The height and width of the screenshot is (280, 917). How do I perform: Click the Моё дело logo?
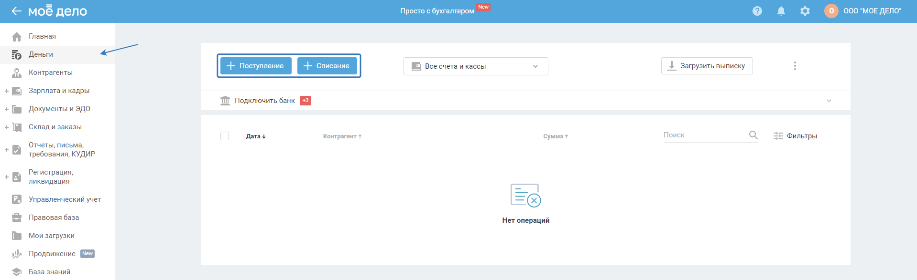click(57, 10)
